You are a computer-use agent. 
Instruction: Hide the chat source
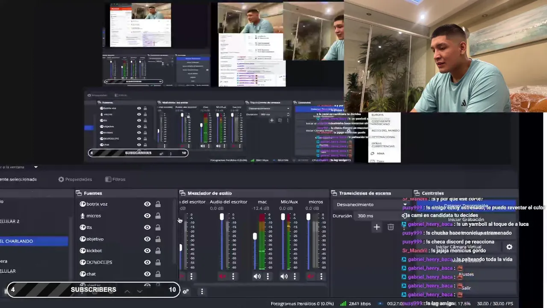[147, 274]
